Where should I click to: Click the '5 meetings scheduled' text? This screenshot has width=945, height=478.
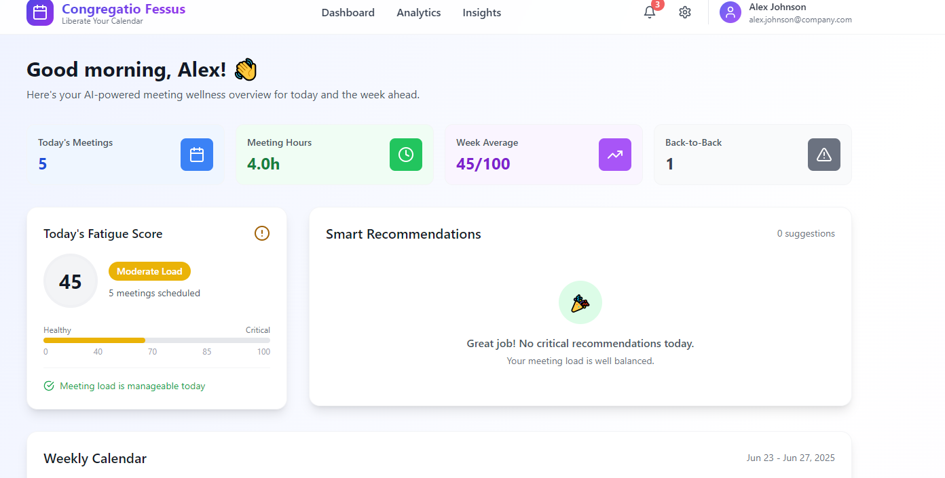click(155, 294)
